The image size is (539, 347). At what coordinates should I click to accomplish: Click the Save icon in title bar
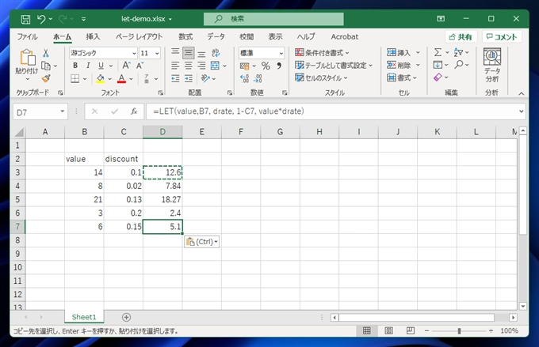[25, 19]
